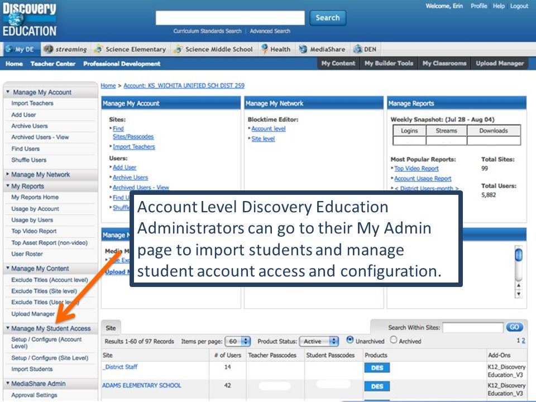Select Usage by Account in the sidebar
Viewport: 536px width, 402px height.
(35, 208)
